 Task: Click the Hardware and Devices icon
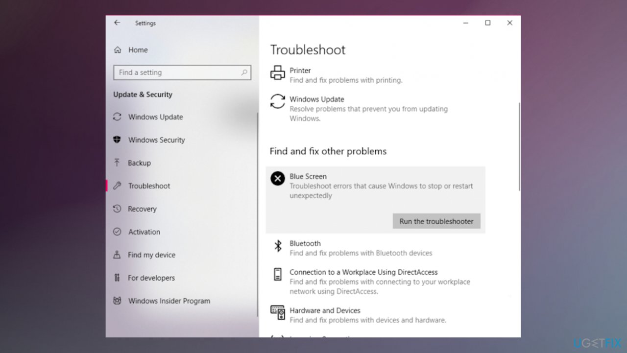(x=278, y=313)
